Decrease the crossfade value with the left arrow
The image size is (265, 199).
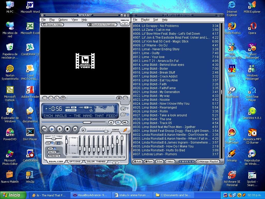pyautogui.click(x=56, y=143)
